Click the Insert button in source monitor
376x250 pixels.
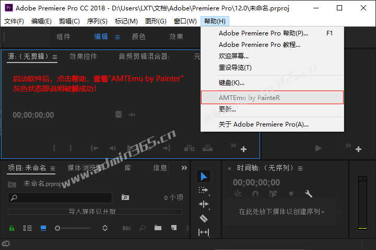(189, 148)
